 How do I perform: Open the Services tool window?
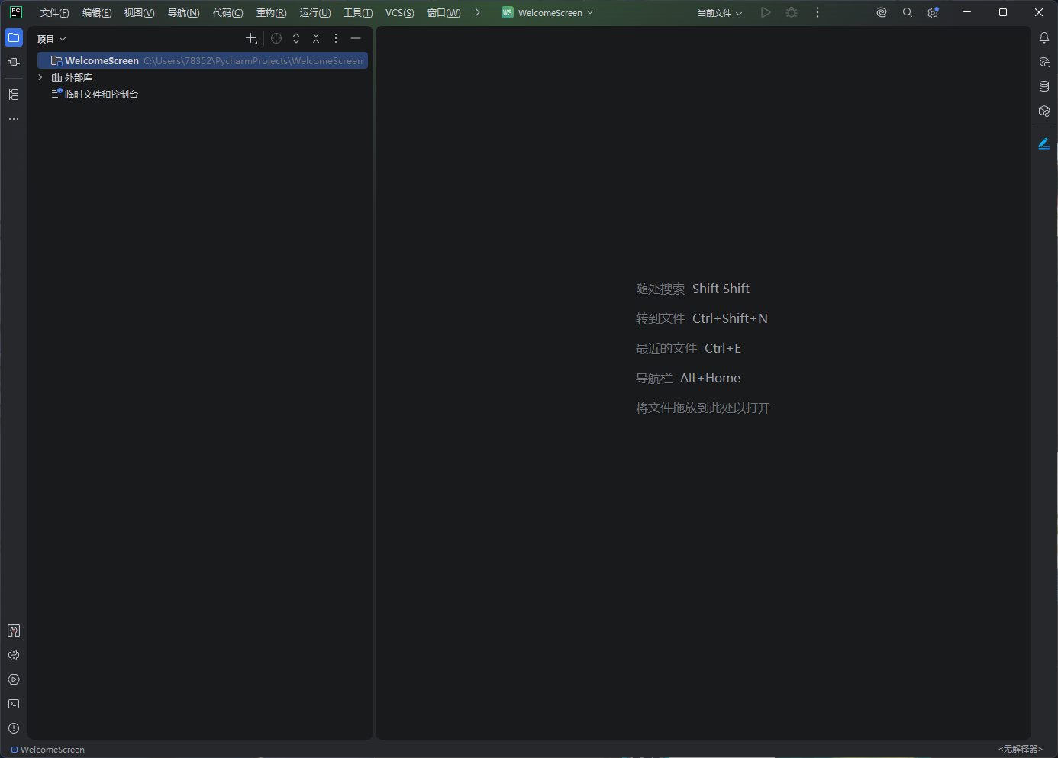click(14, 679)
